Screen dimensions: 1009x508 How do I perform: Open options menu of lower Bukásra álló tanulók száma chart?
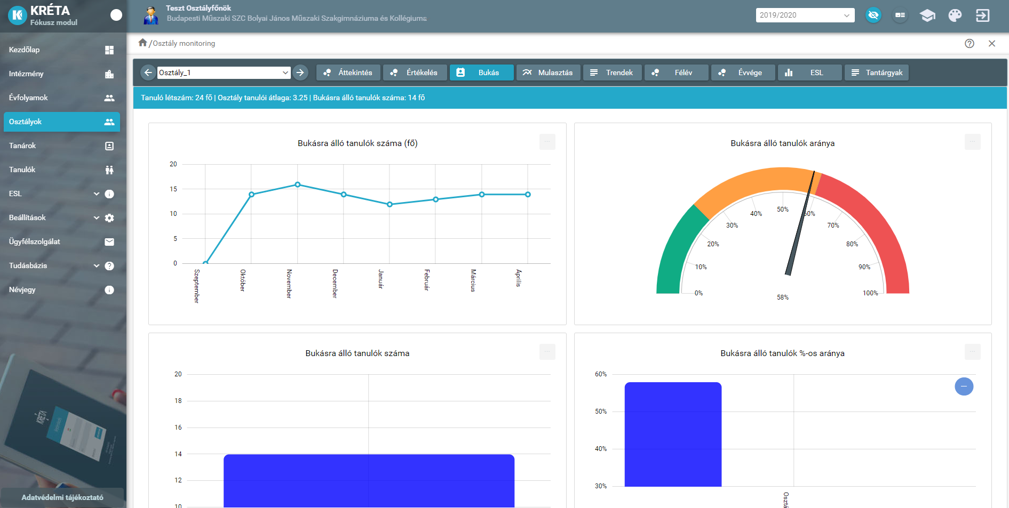click(x=547, y=352)
